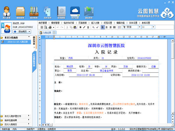Screen dimensions: 175x131
Task: Click the scroll down arrow
Action: (173, 113)
